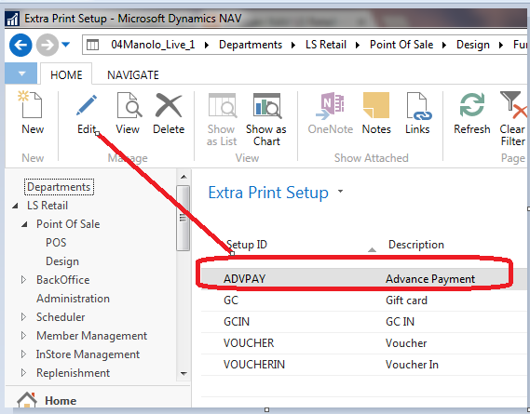Open POS in the navigation tree
The height and width of the screenshot is (414, 530).
tap(56, 243)
